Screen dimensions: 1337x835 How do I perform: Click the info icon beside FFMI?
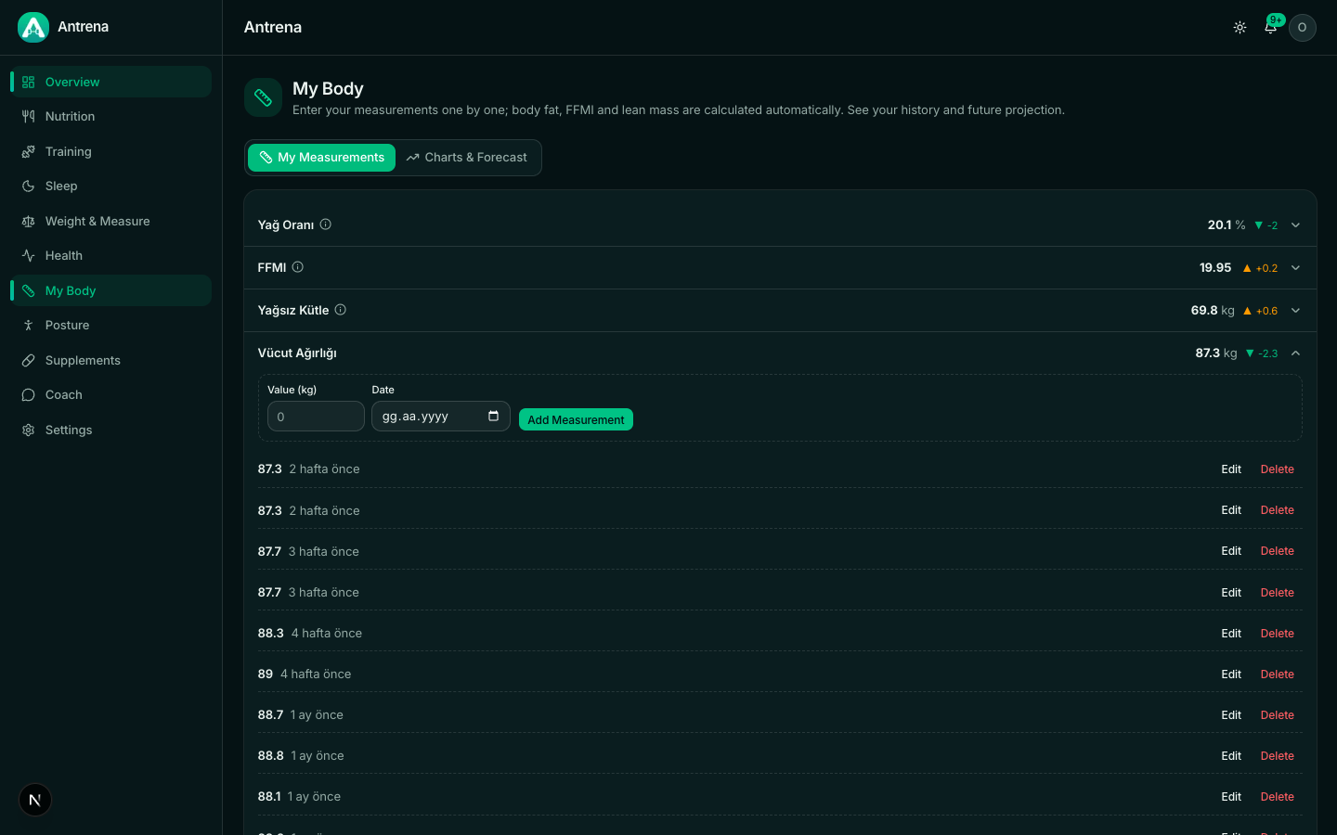298,267
